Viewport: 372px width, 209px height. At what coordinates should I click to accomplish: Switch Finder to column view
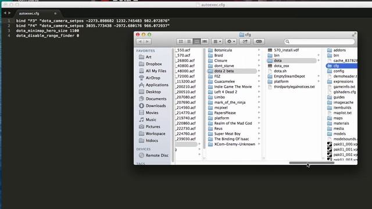[x=196, y=41]
